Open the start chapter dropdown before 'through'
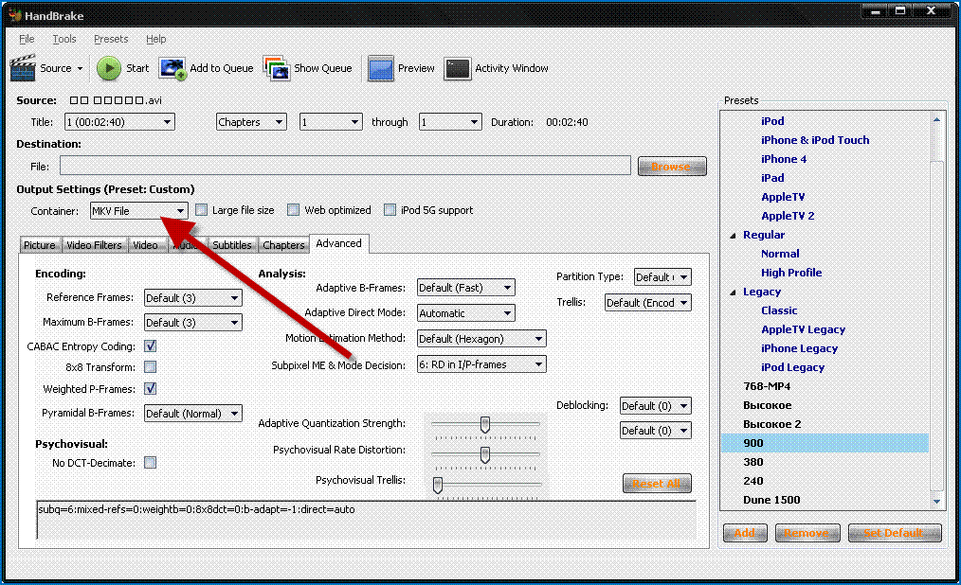This screenshot has height=585, width=961. (x=331, y=122)
